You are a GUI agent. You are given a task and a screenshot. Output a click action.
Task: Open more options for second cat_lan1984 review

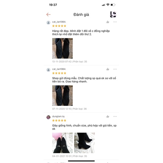tap(115, 69)
